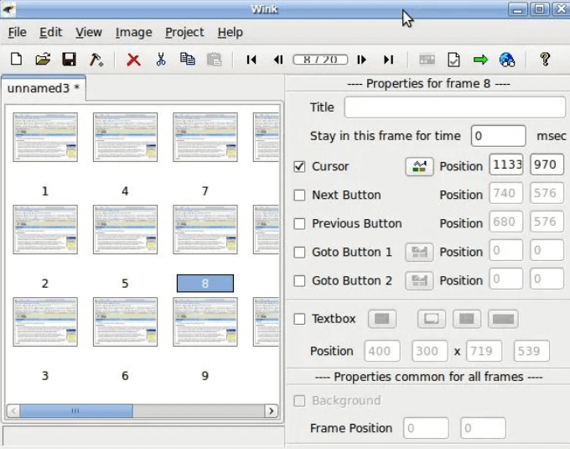Image resolution: width=570 pixels, height=449 pixels.
Task: Click the question mark help icon
Action: 545,60
